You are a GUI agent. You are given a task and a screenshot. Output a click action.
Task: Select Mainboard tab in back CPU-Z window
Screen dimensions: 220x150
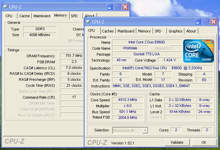[x=42, y=16]
